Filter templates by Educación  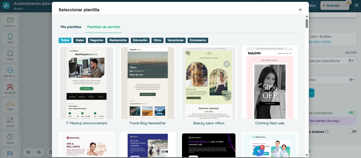pos(140,40)
